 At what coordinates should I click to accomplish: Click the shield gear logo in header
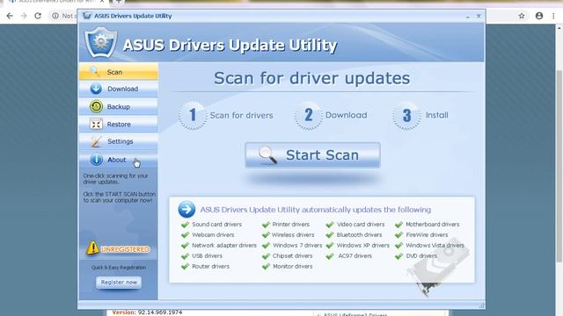tap(101, 43)
